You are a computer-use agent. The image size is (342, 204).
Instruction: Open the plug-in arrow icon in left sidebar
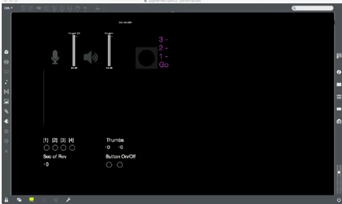6,121
